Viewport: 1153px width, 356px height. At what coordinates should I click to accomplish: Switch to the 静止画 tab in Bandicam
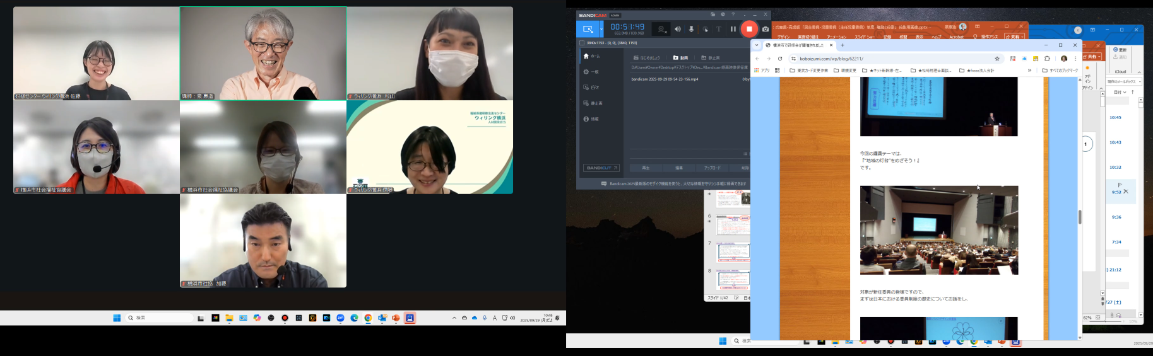click(x=711, y=58)
